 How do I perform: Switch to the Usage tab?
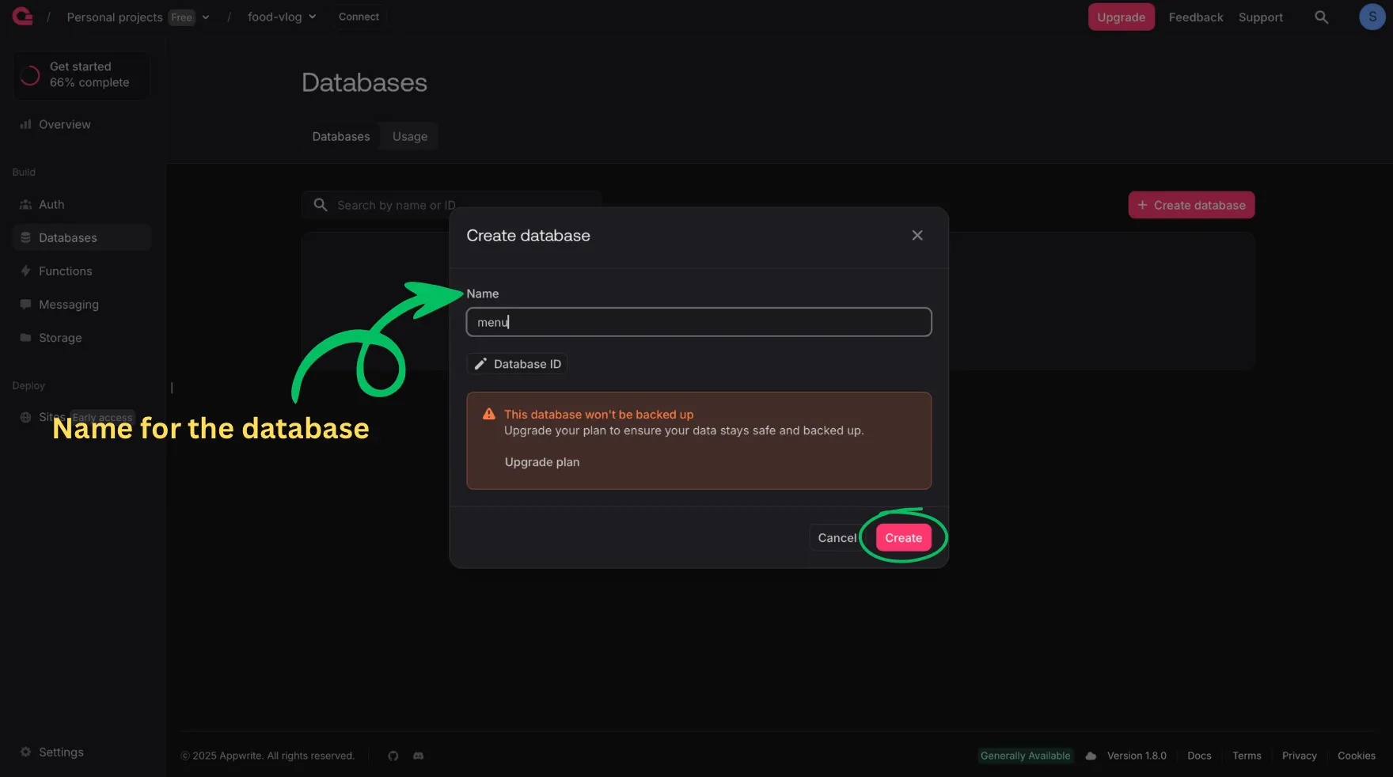(x=408, y=136)
